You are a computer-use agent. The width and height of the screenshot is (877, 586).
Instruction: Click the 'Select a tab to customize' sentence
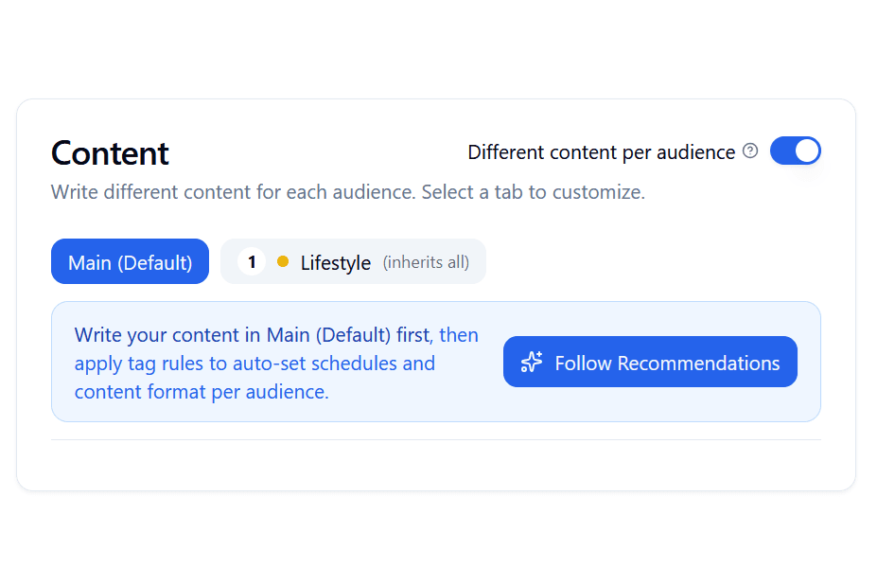pos(533,193)
